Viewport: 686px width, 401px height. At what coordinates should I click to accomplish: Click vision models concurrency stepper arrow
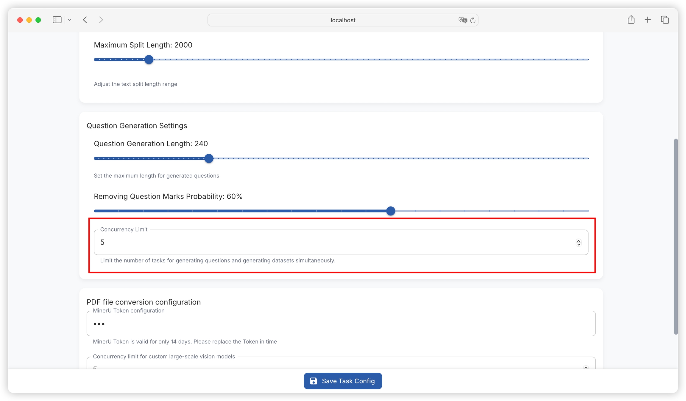click(x=586, y=367)
